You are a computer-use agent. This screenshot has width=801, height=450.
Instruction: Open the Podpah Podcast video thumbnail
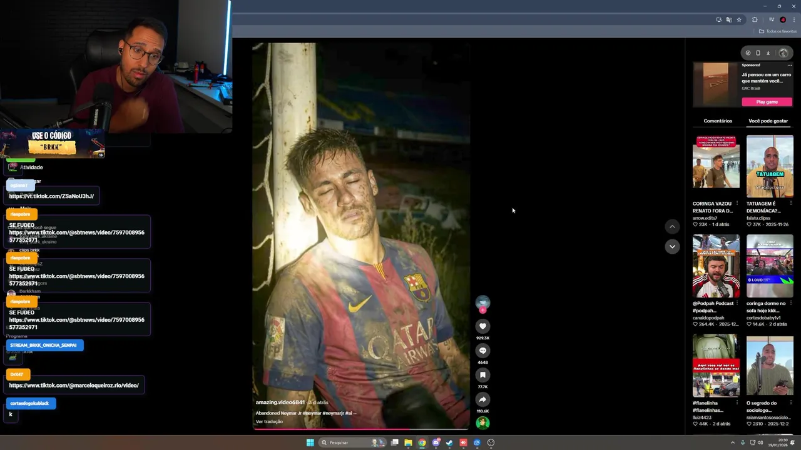(716, 266)
